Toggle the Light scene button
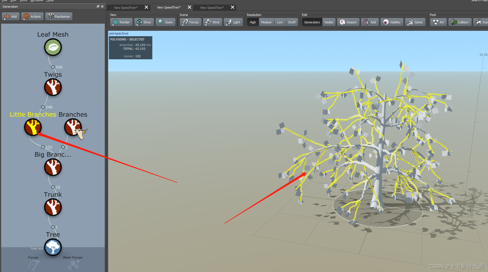 coord(233,22)
